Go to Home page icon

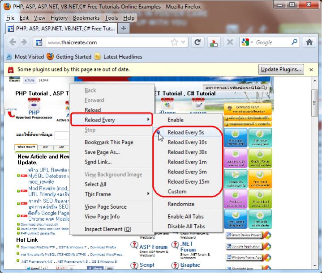coord(309,42)
